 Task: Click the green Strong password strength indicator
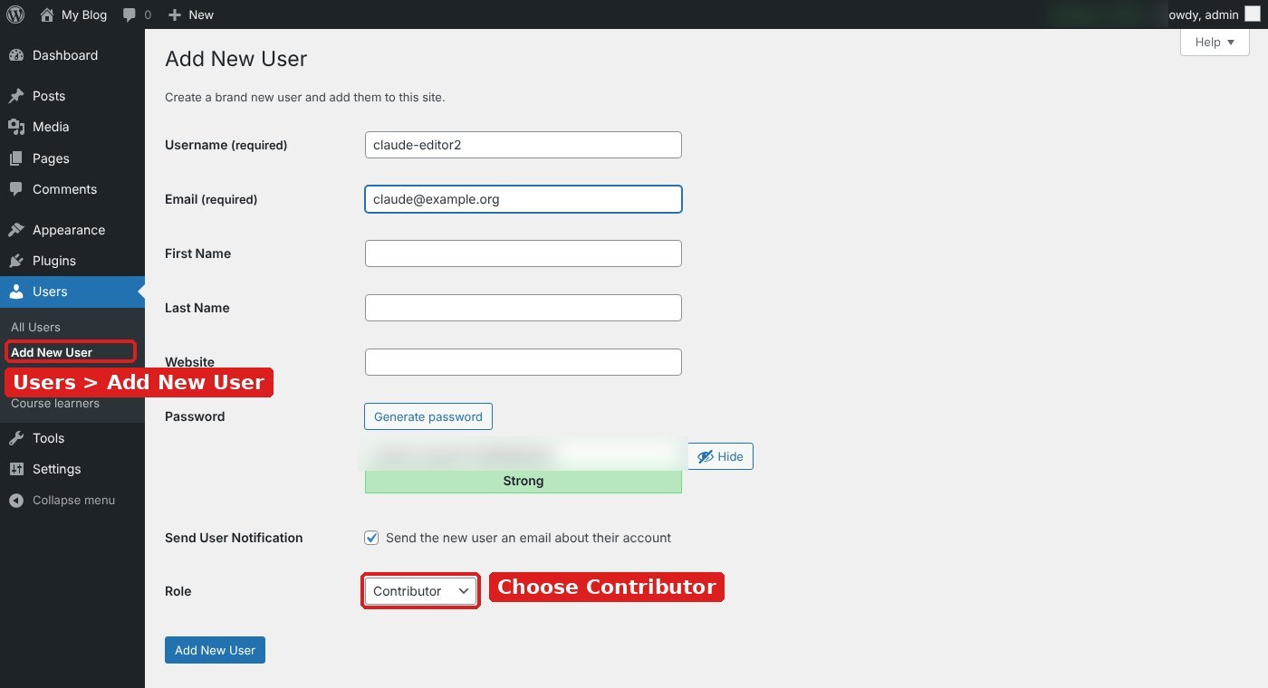coord(524,482)
